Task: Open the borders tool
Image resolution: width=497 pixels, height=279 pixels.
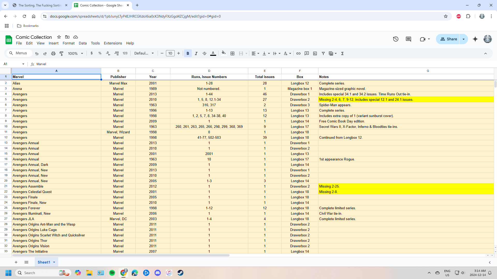Action: click(x=232, y=53)
